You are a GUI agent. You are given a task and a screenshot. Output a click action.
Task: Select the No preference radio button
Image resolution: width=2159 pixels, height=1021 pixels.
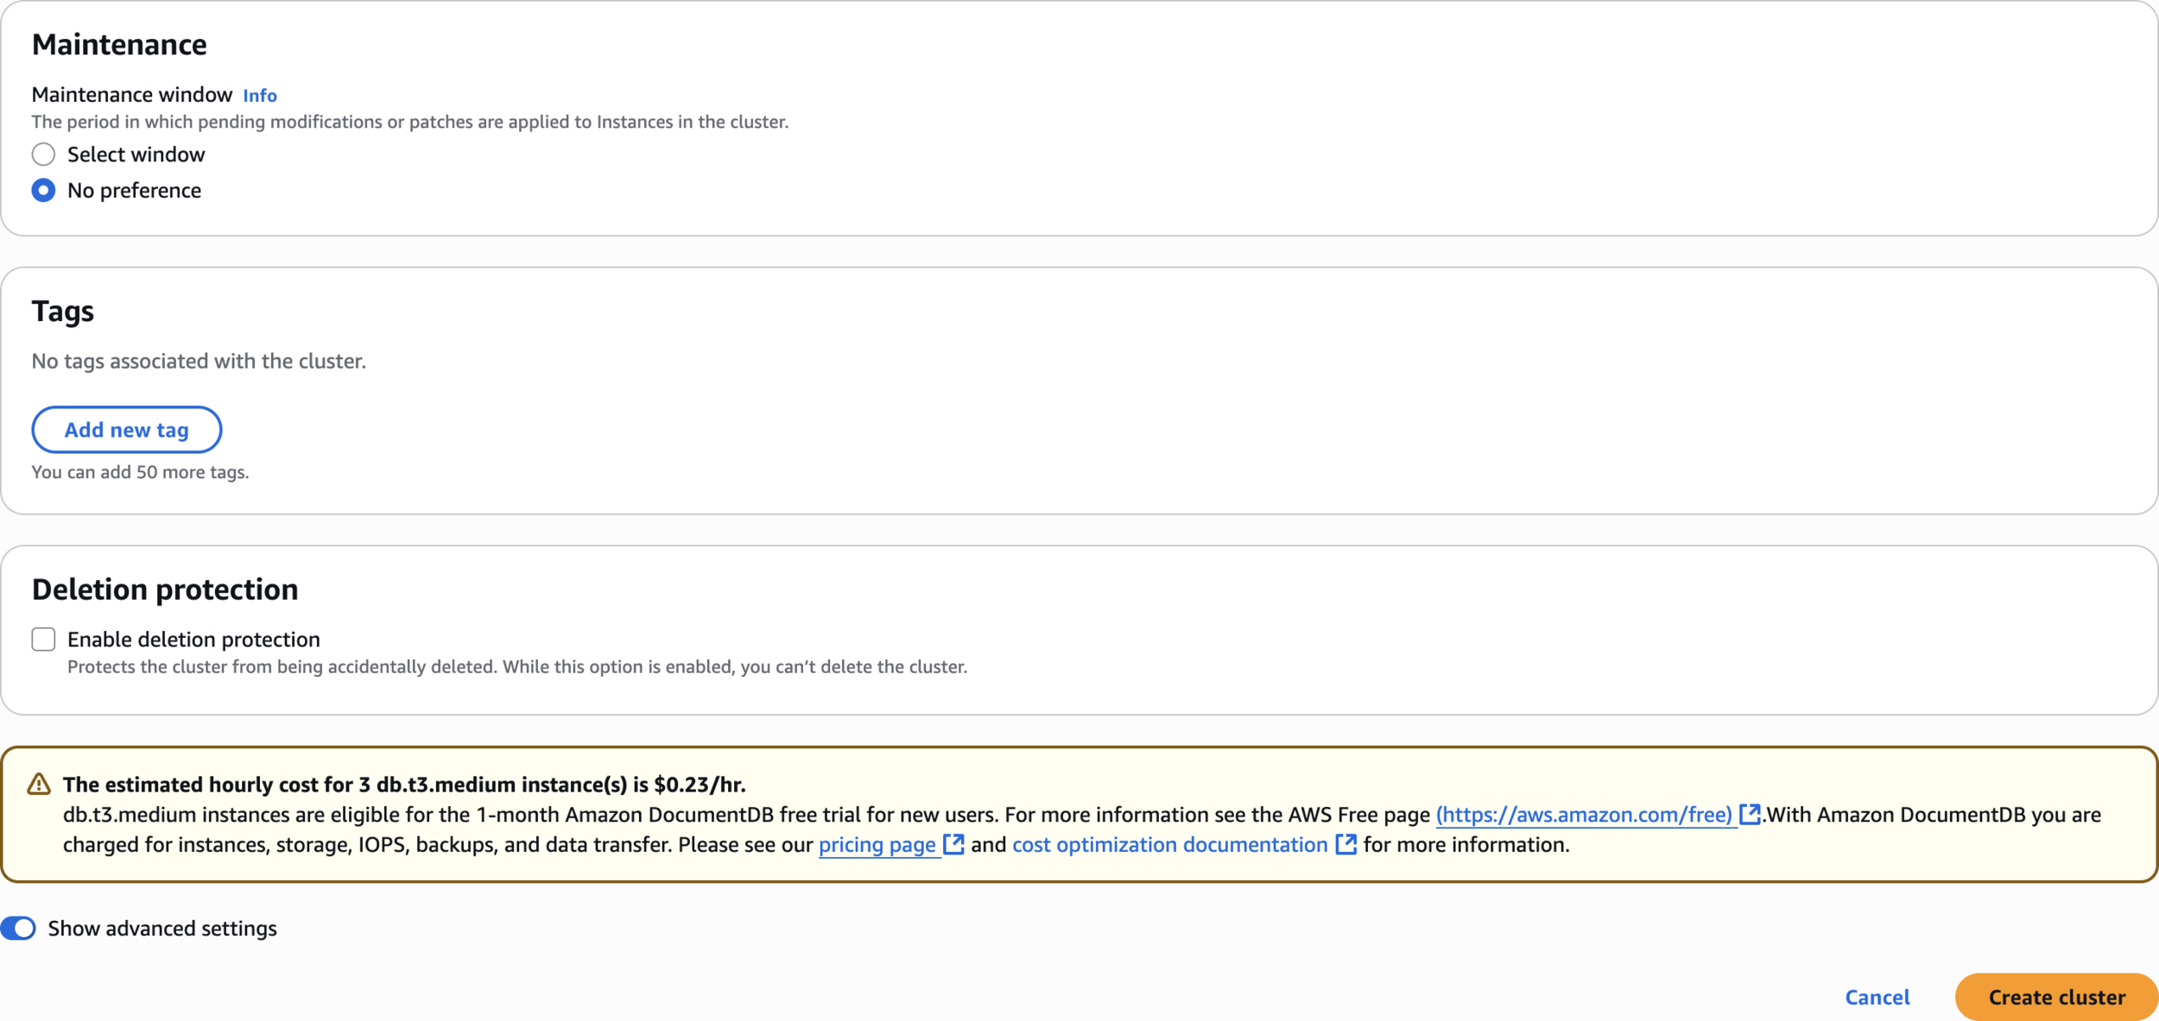(43, 191)
